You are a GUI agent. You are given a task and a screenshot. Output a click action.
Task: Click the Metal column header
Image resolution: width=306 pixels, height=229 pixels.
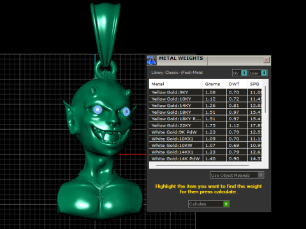click(176, 84)
